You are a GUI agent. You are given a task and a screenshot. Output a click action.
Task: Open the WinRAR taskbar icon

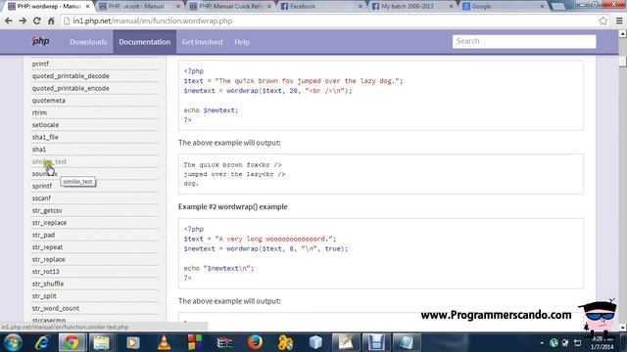(224, 342)
